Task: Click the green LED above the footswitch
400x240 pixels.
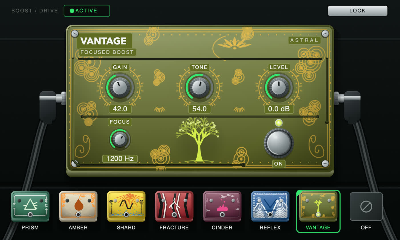Action: click(279, 123)
